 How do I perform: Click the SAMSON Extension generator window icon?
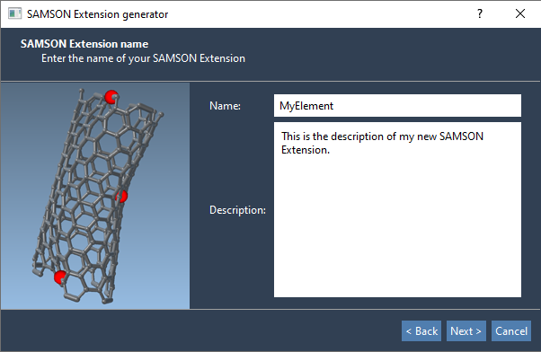point(14,13)
